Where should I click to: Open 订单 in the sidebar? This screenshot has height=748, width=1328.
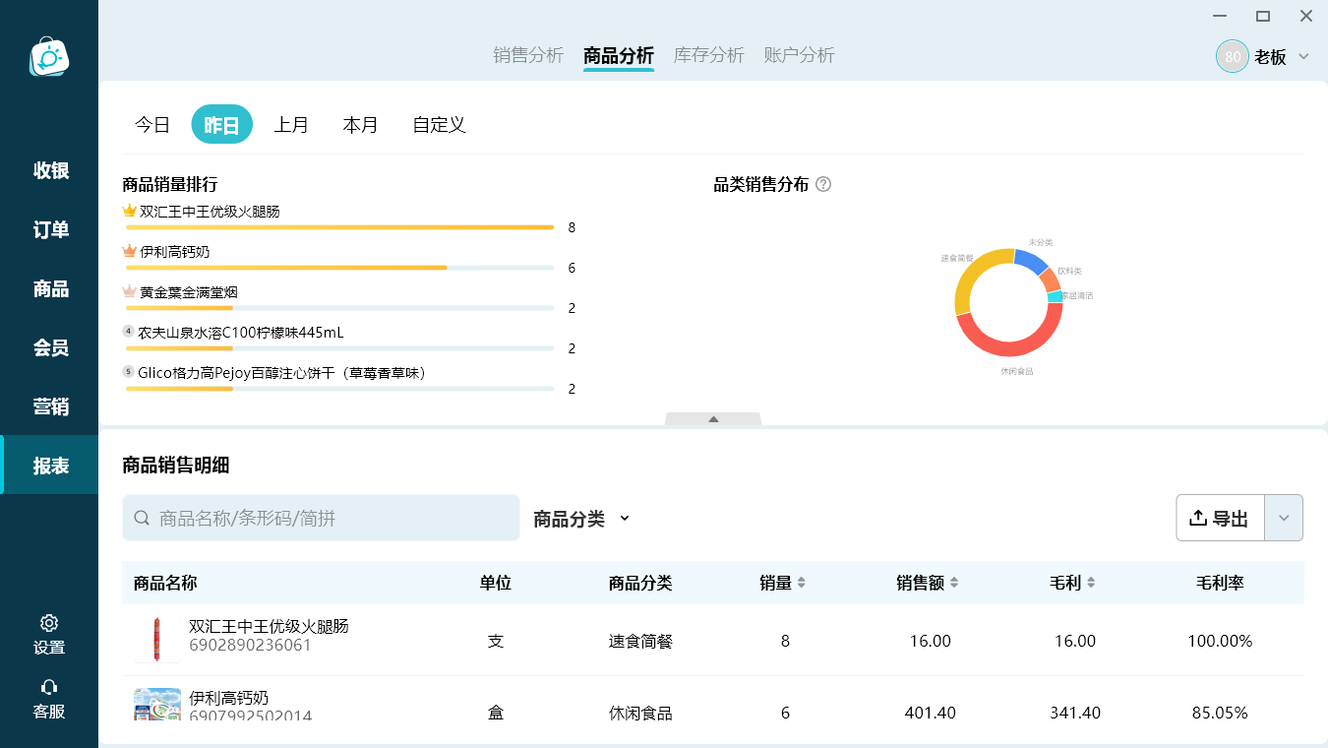pos(49,229)
